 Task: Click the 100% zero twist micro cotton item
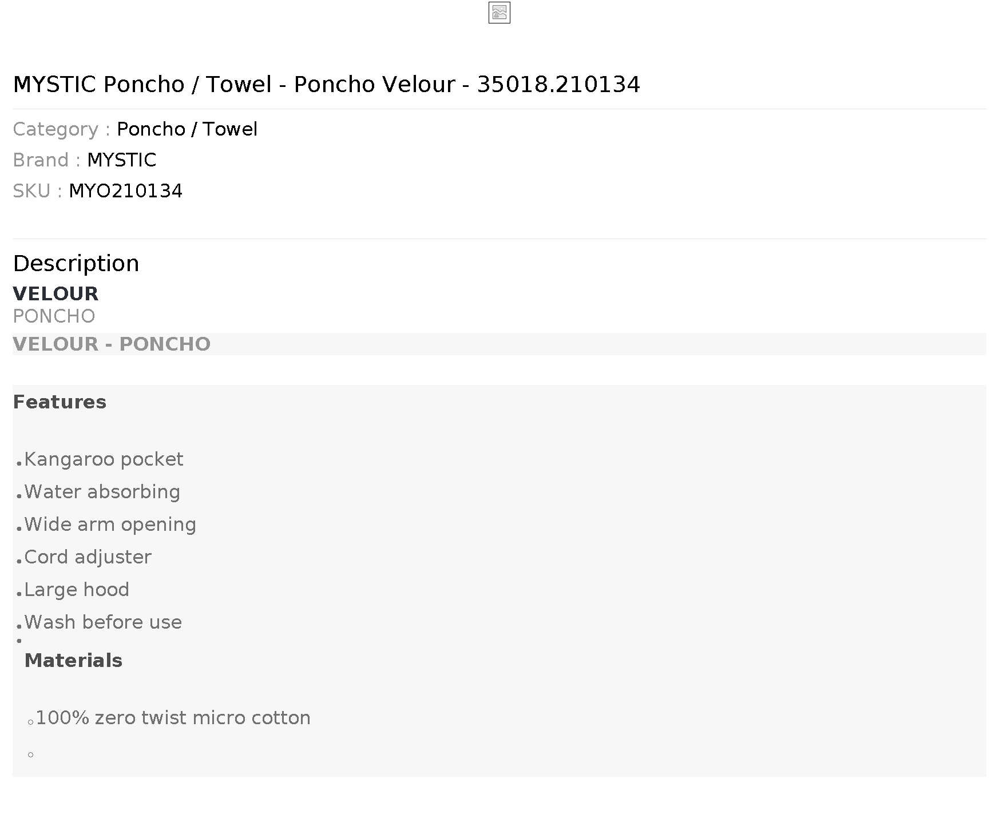point(173,718)
